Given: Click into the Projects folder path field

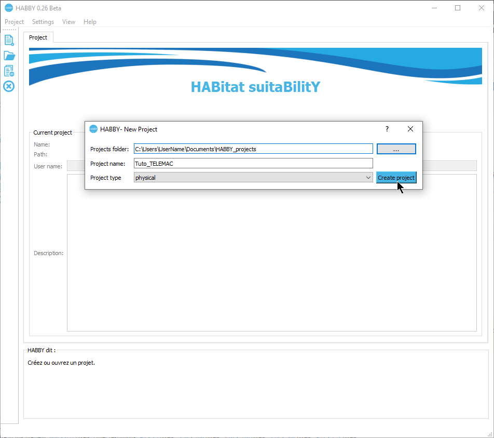Looking at the screenshot, I should click(253, 149).
